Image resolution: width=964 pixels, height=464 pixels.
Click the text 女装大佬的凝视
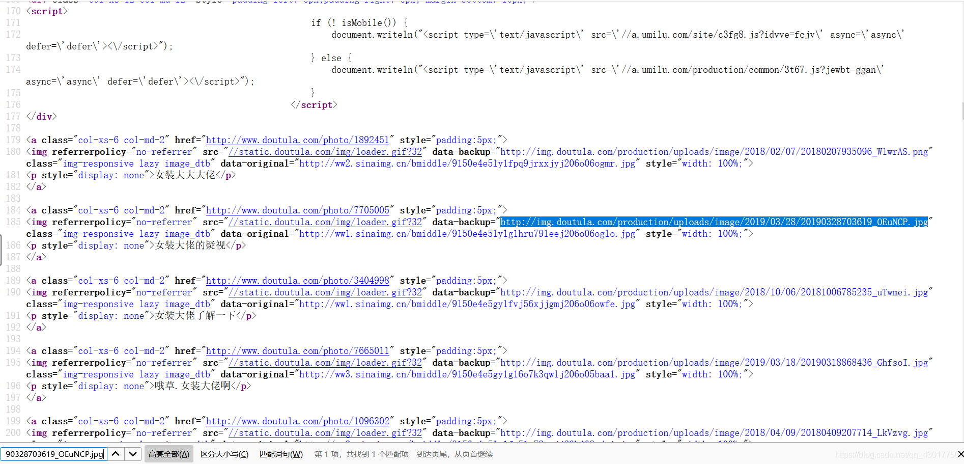[190, 245]
